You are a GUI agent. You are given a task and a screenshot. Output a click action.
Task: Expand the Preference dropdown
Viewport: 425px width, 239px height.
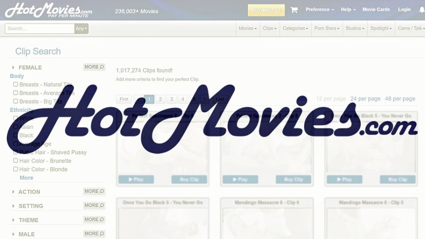point(320,9)
